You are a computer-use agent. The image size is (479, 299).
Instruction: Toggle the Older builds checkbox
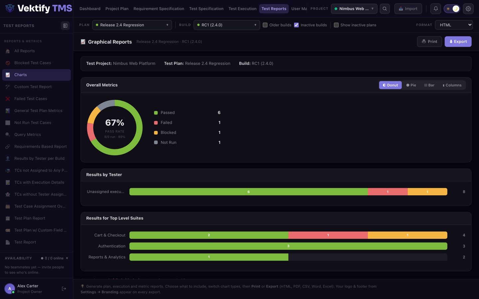point(265,25)
